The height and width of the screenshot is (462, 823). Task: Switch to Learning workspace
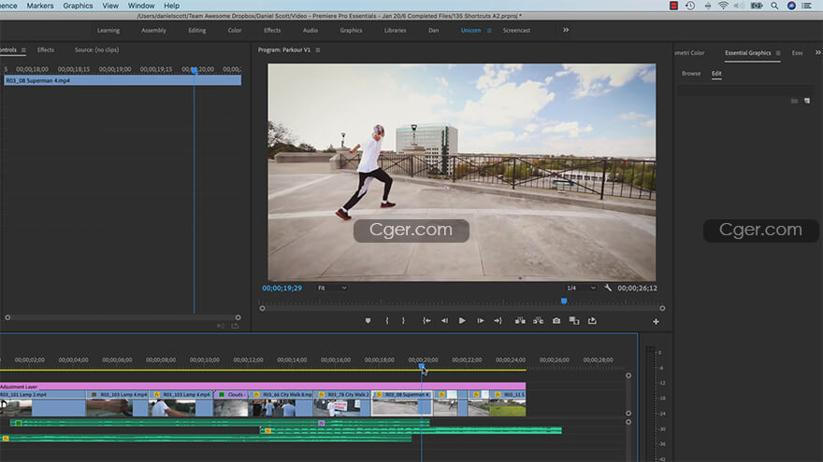[108, 31]
